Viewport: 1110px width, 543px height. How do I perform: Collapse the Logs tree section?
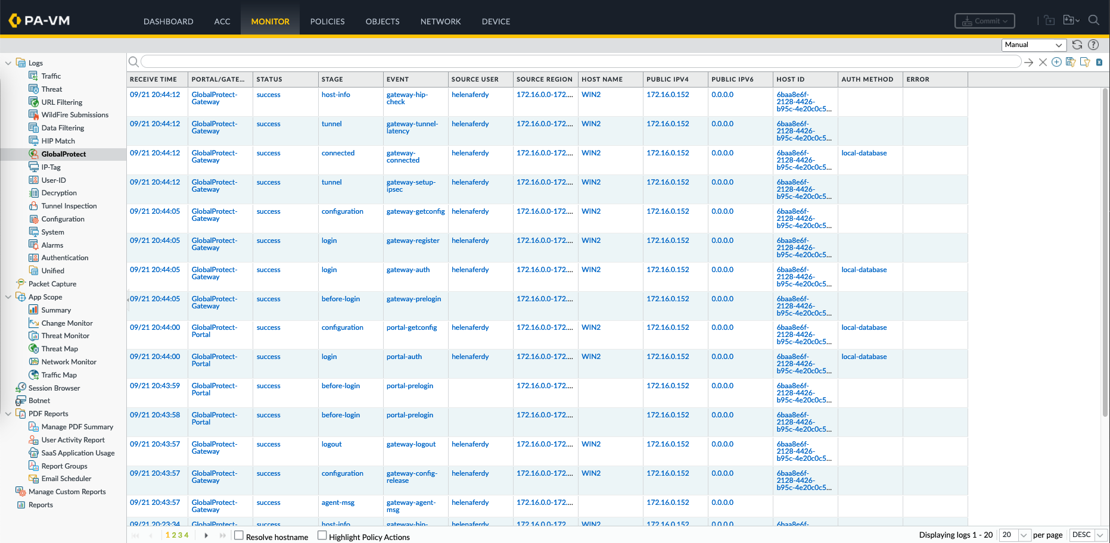8,63
